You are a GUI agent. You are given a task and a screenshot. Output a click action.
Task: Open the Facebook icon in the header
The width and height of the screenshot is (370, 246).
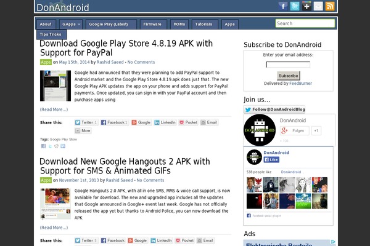(x=283, y=6)
